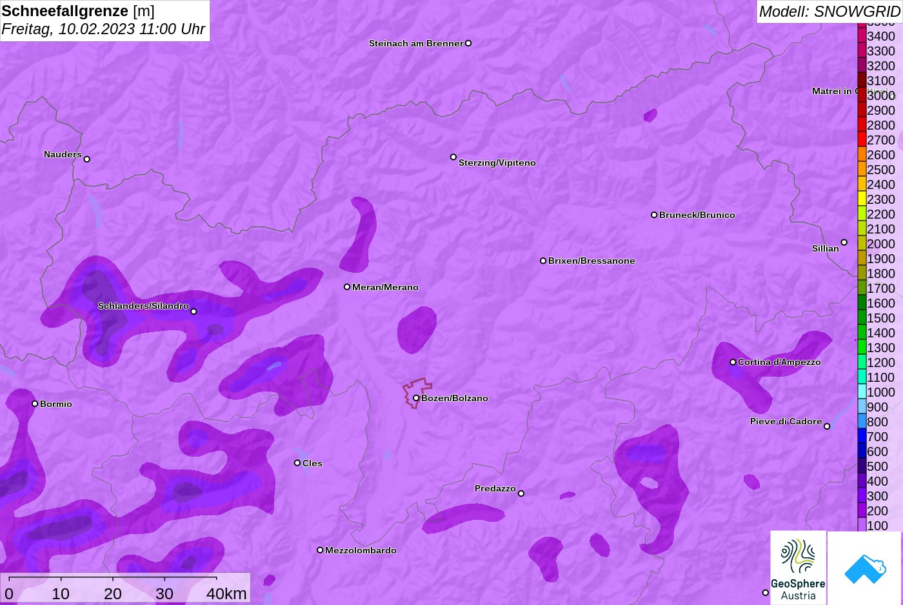Click the 'Modell: SNOWGRID' label
Image resolution: width=903 pixels, height=605 pixels.
(x=829, y=12)
